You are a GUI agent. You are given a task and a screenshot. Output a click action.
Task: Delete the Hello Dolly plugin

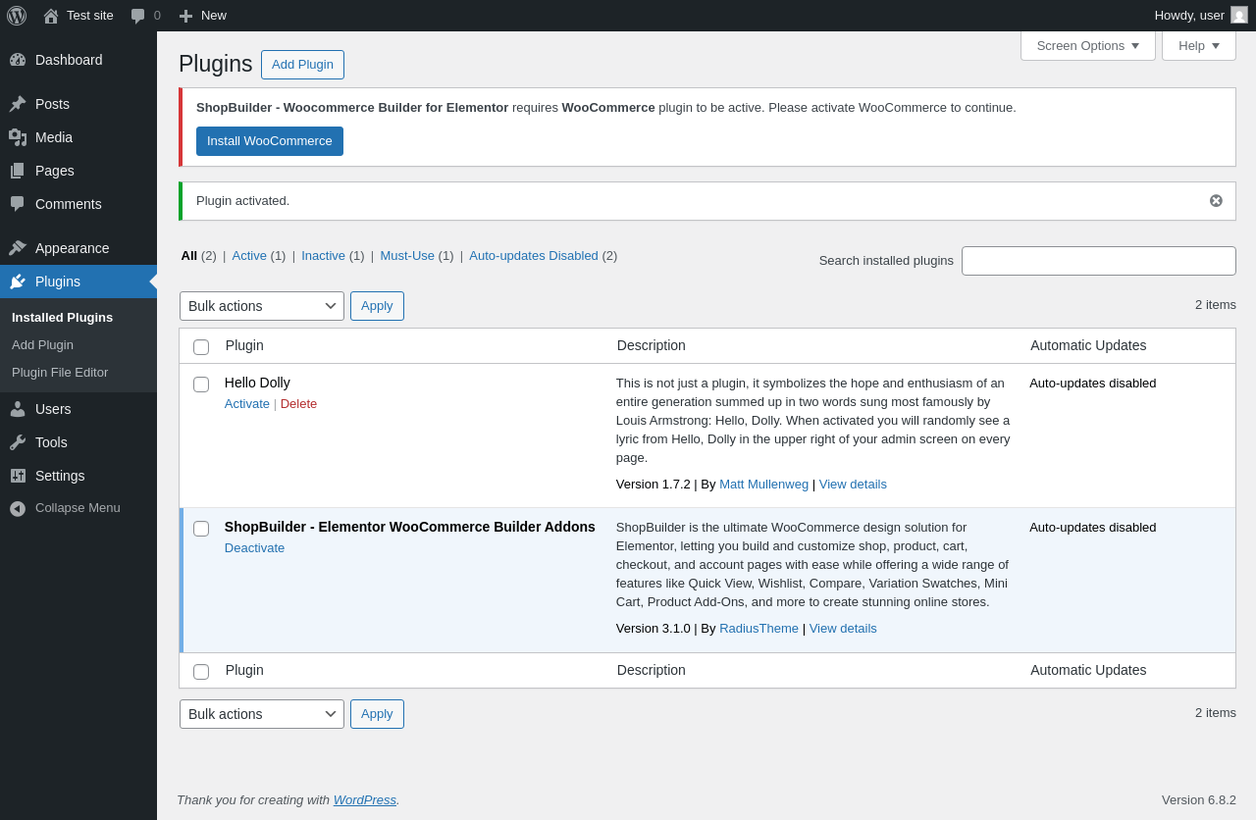tap(298, 403)
